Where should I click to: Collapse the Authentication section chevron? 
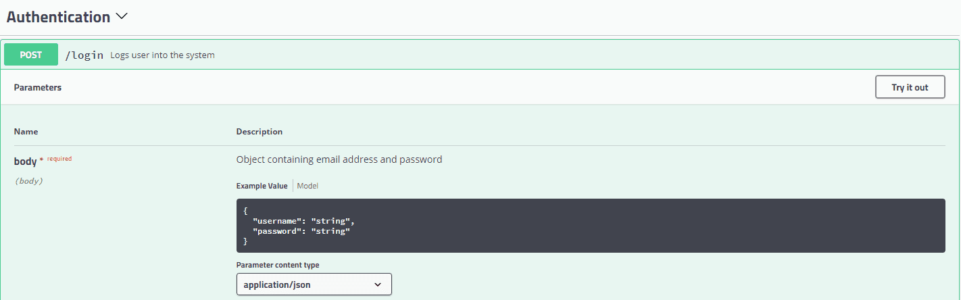tap(122, 17)
